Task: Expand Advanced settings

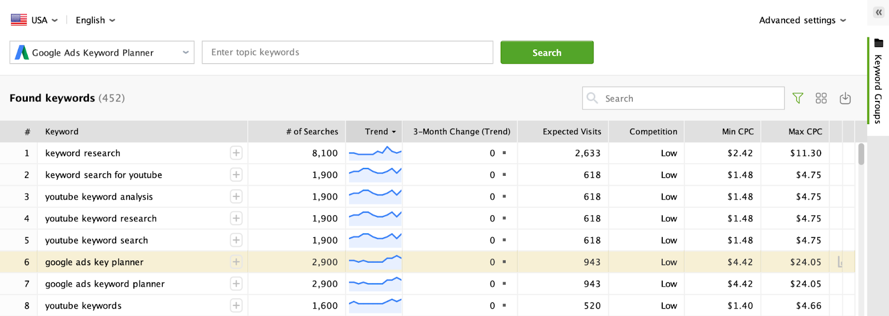Action: pos(802,20)
